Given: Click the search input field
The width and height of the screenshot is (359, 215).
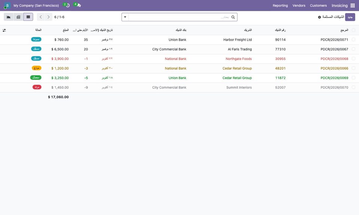Looking at the screenshot, I should [179, 17].
